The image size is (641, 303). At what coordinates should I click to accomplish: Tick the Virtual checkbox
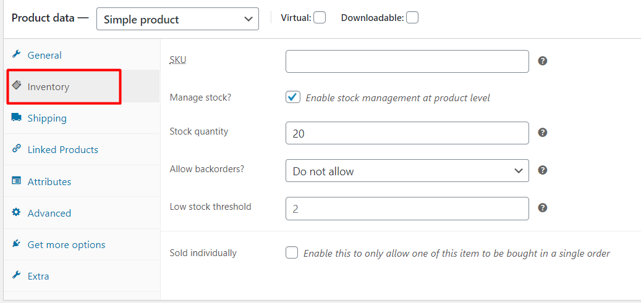(320, 18)
